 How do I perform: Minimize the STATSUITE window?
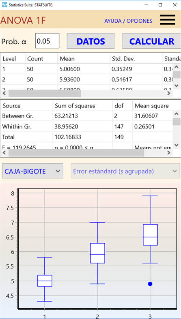click(146, 5)
